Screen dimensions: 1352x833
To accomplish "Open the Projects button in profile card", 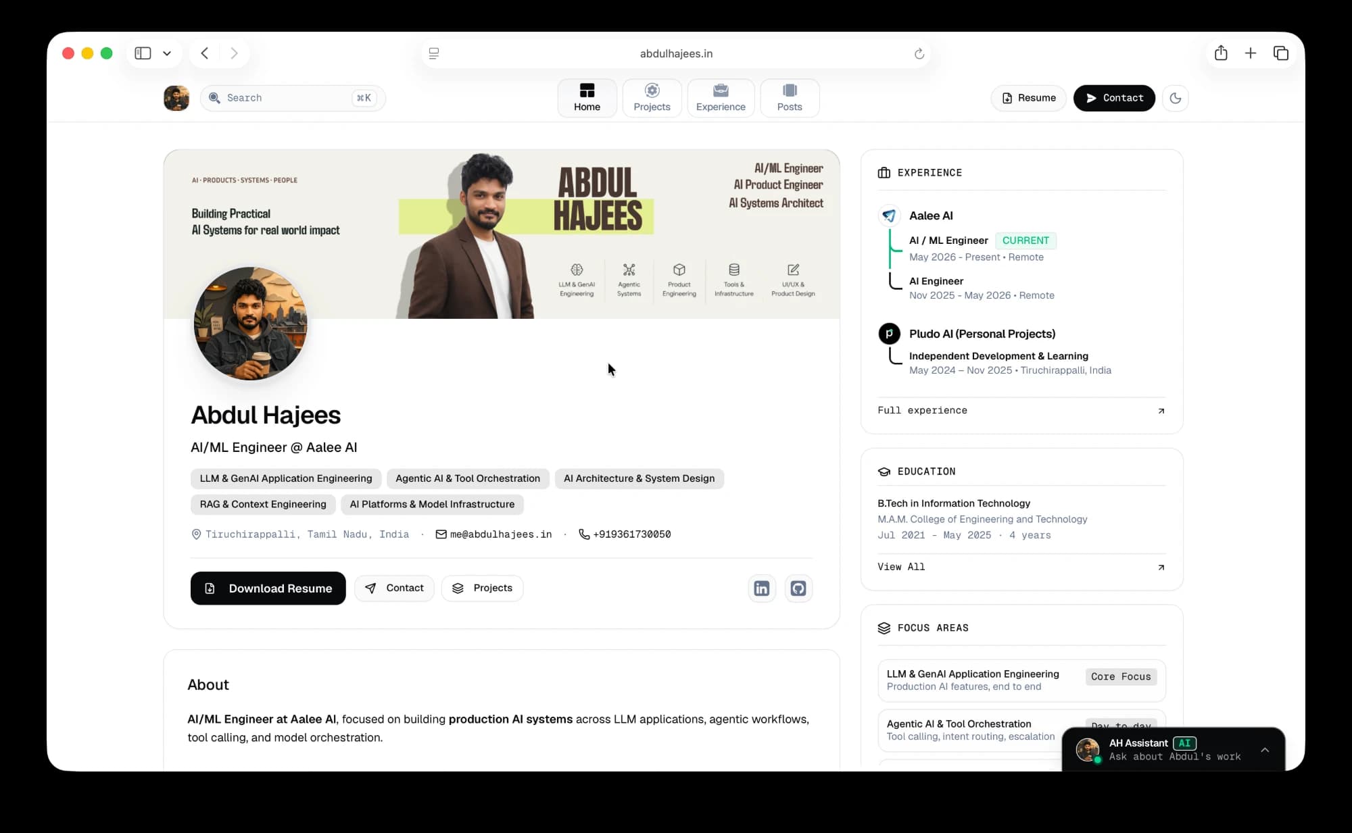I will pyautogui.click(x=482, y=588).
